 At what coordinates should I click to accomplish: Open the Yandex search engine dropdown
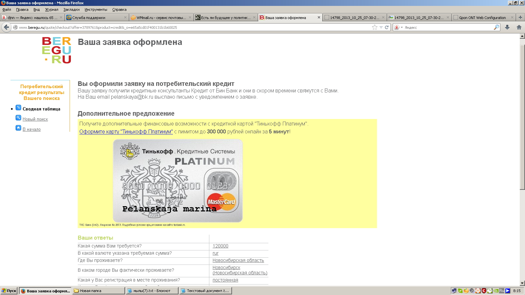[x=398, y=27]
